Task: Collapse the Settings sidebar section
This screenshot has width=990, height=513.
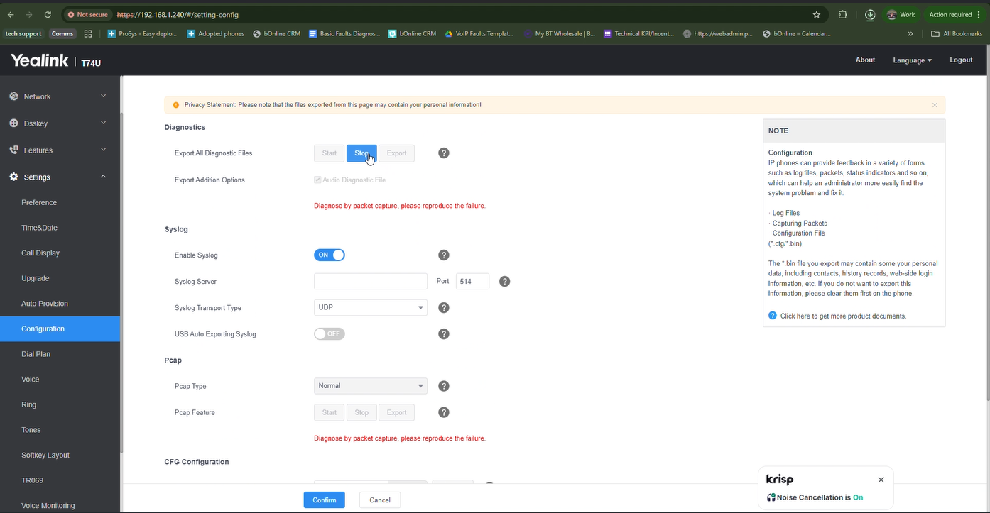Action: click(60, 177)
